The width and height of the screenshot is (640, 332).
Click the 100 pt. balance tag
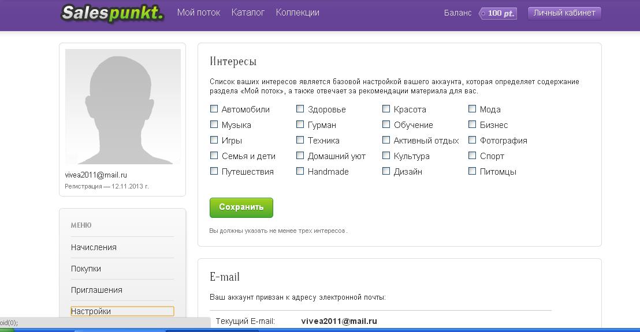click(x=498, y=13)
